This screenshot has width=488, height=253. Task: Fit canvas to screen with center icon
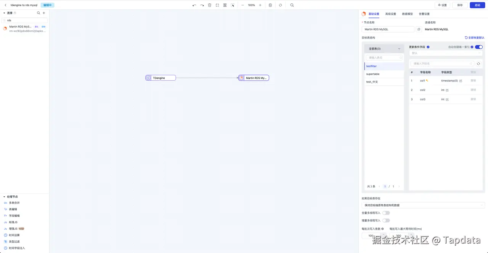point(217,5)
